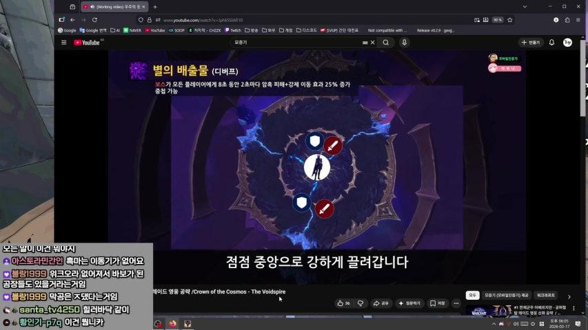Click the on-screen keyboard keyboard icon in search box
Viewport: 588px width, 330px height.
click(x=365, y=43)
